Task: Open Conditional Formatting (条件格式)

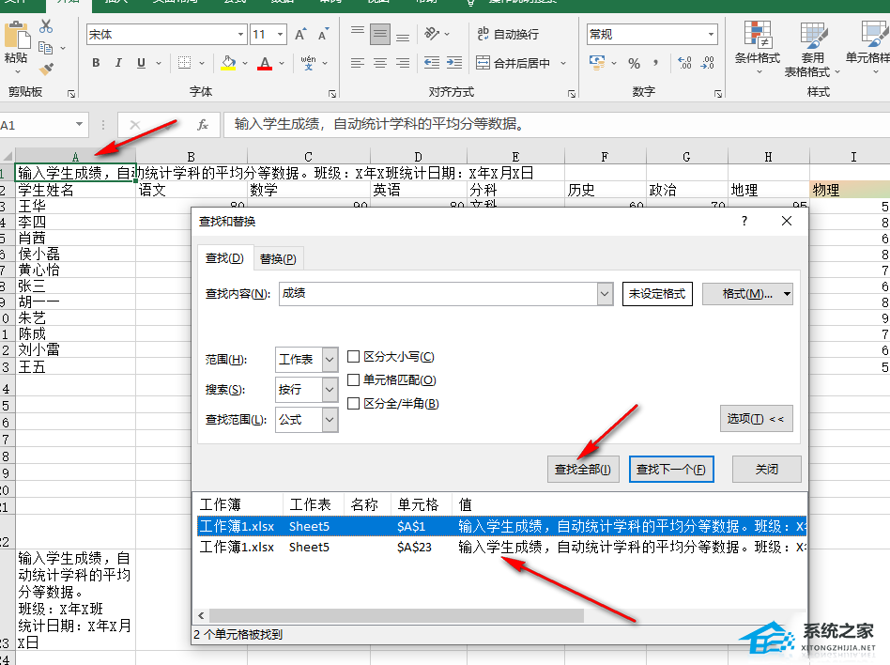Action: [x=758, y=48]
